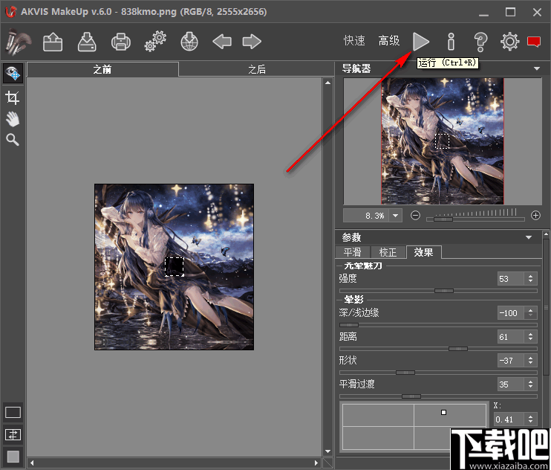Publish the image online globe icon
Viewport: 551px width, 470px height.
point(189,42)
